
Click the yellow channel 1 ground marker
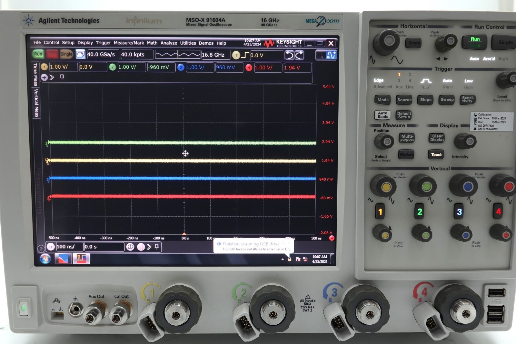click(47, 161)
